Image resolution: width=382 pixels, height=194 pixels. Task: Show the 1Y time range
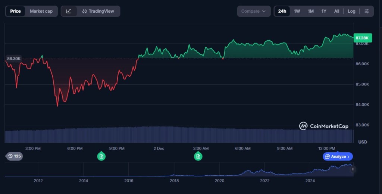tap(324, 11)
